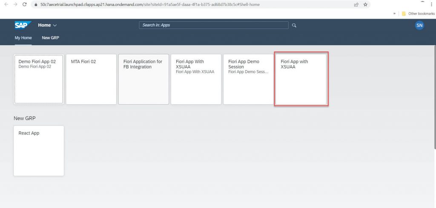
Task: Bookmark this page with star icon
Action: tap(365, 4)
